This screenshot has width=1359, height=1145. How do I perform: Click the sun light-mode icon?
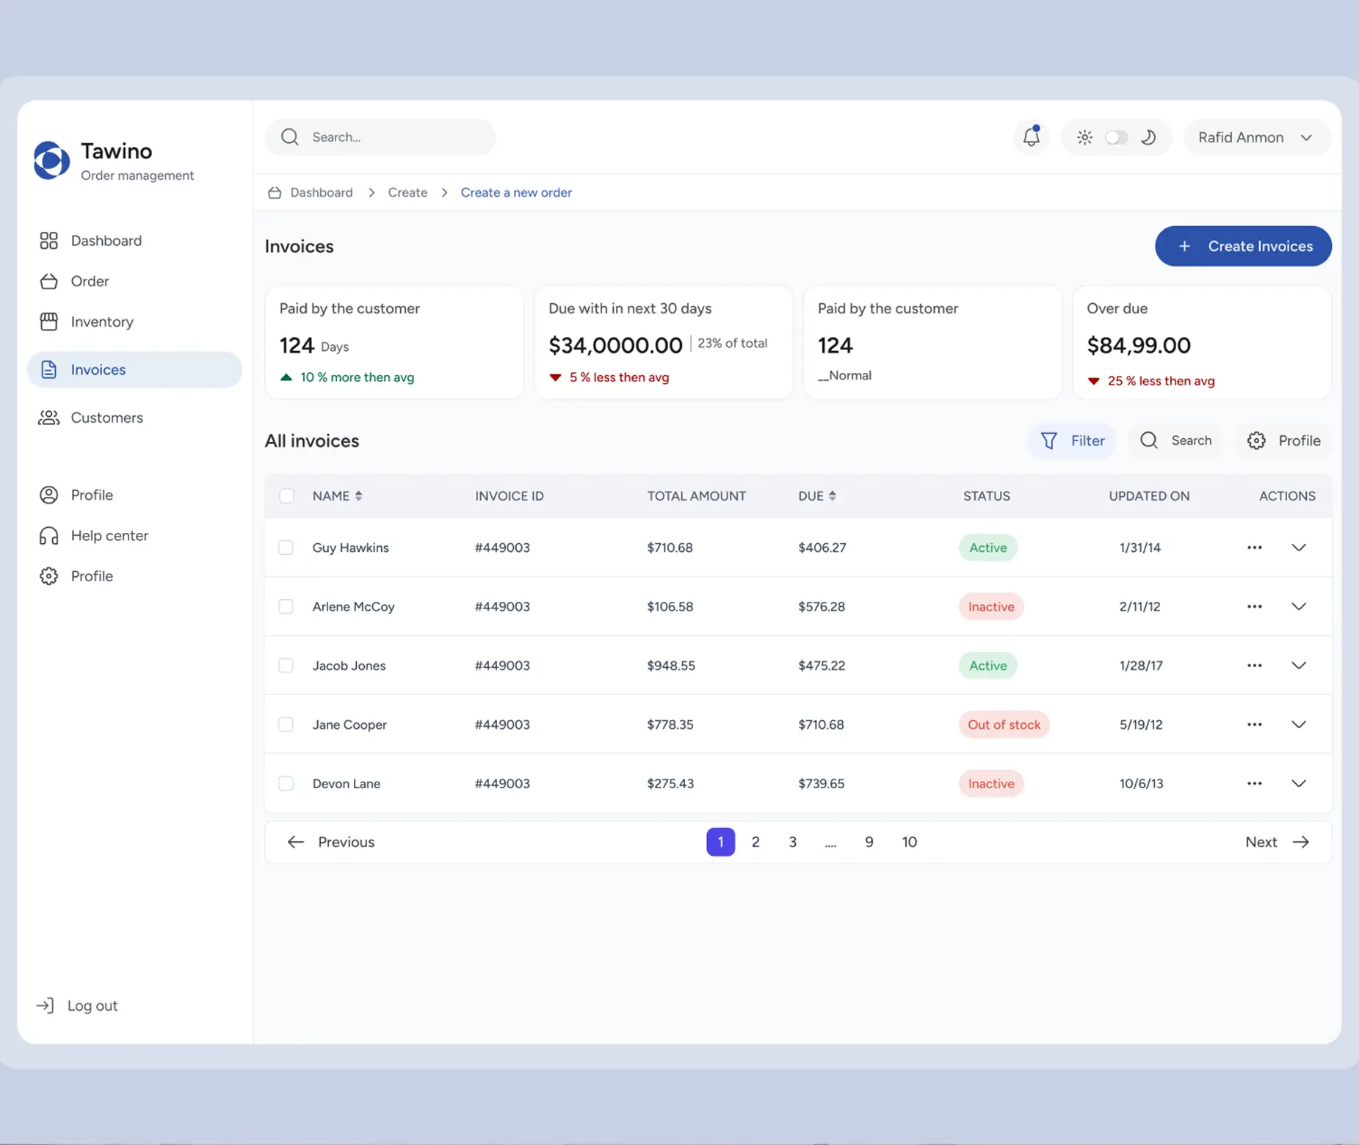tap(1084, 137)
